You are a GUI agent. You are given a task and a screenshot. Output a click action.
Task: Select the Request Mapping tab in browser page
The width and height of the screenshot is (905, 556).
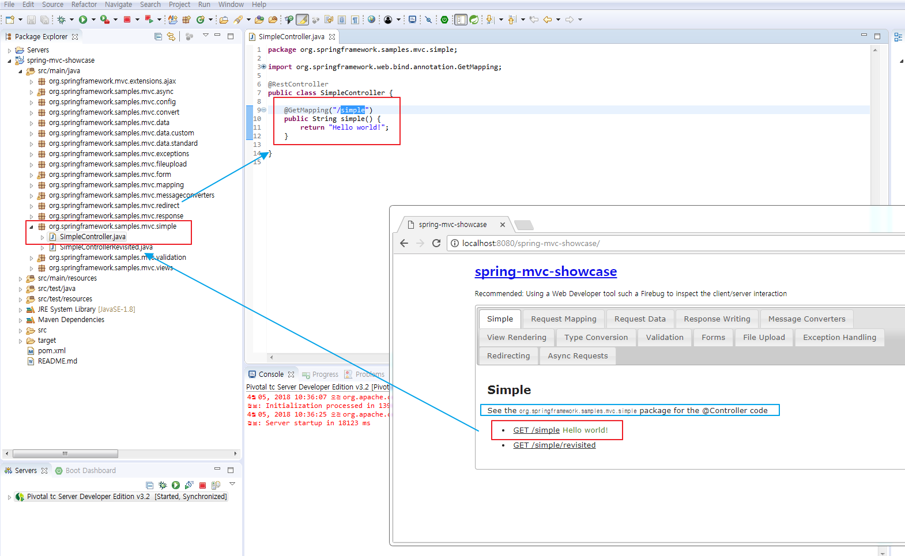click(x=564, y=319)
